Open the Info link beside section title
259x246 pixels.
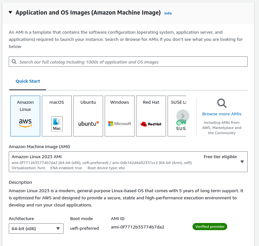(x=168, y=13)
